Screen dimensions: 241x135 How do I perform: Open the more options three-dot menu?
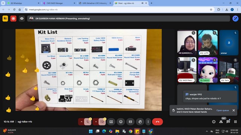tap(148, 122)
